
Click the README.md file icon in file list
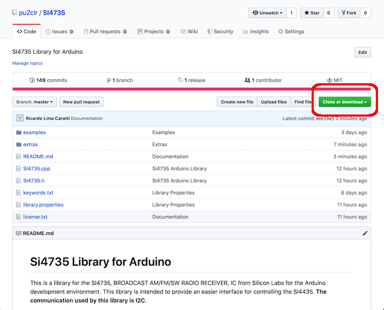point(18,157)
